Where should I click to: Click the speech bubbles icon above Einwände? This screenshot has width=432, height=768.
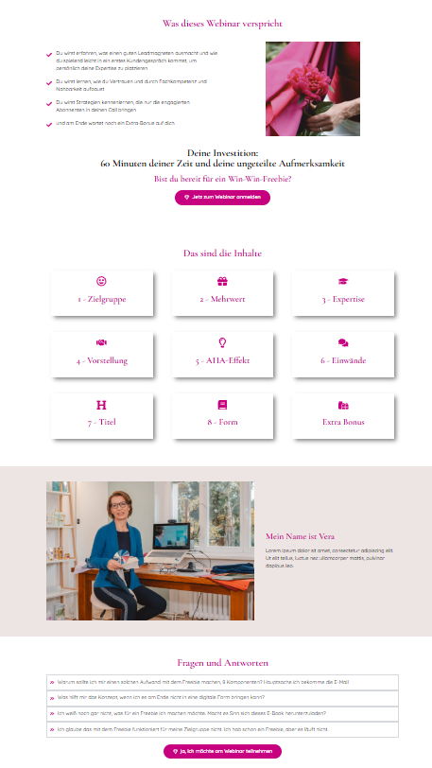(343, 342)
